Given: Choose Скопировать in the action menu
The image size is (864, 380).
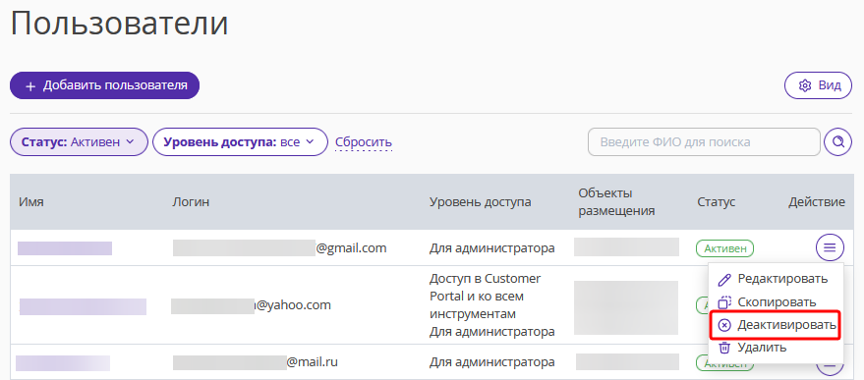Looking at the screenshot, I should [776, 302].
